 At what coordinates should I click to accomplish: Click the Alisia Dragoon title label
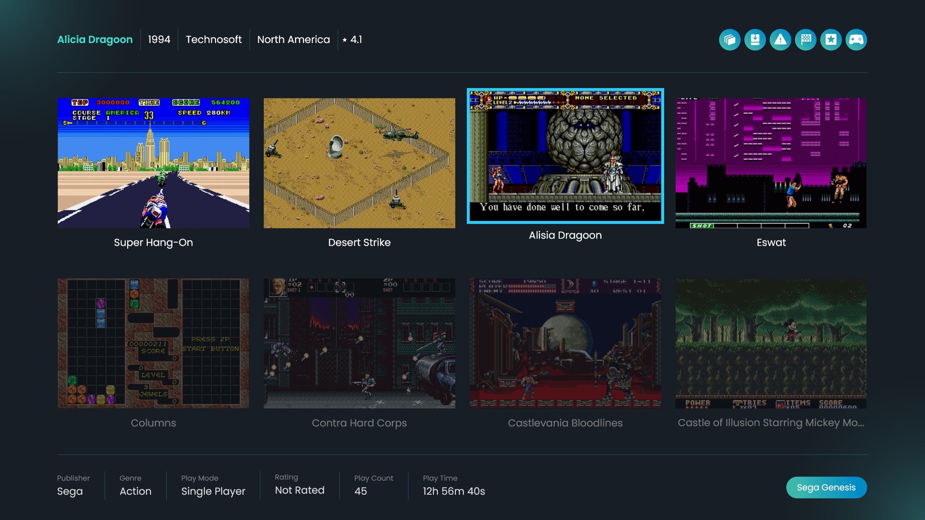565,235
